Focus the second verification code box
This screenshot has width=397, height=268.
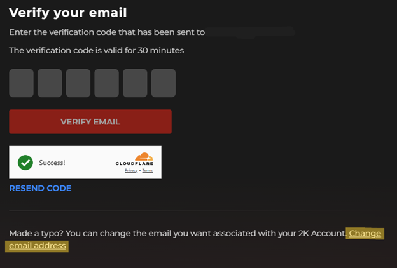[x=50, y=83]
